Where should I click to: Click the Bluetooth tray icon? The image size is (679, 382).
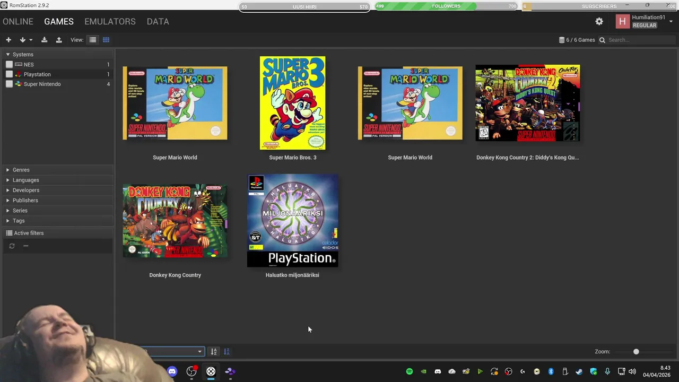pyautogui.click(x=551, y=371)
